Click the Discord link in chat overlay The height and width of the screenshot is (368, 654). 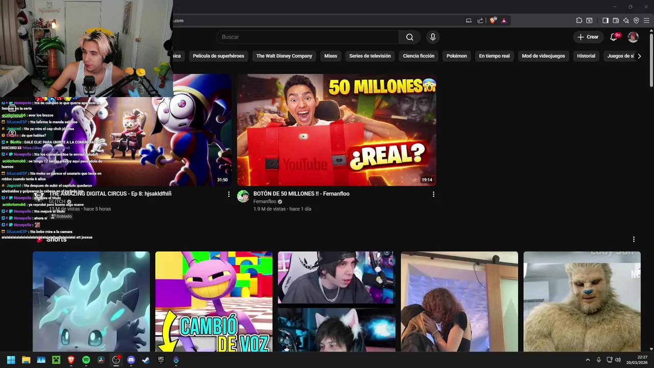coord(46,148)
